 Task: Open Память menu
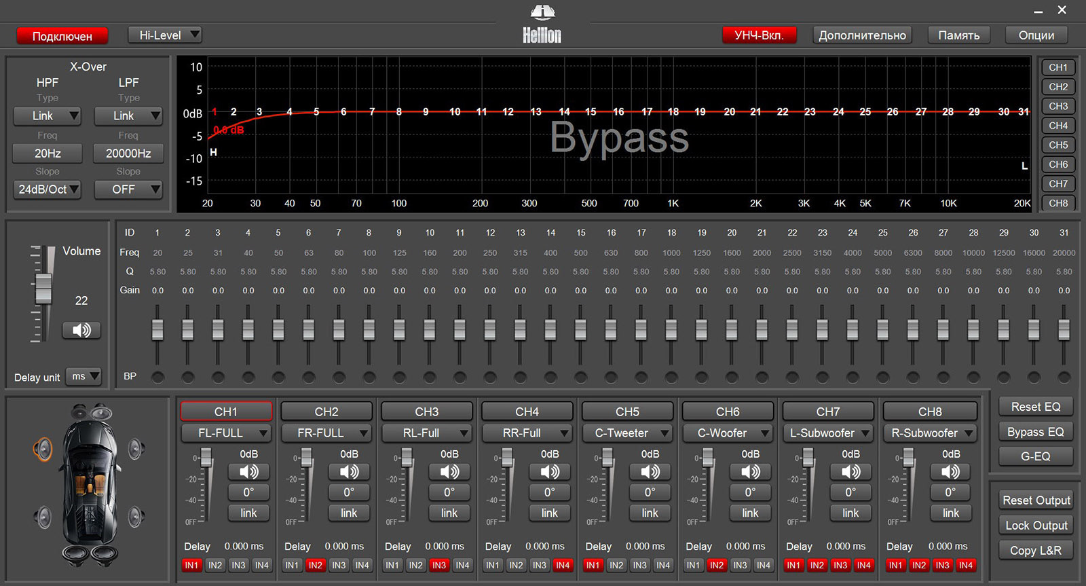coord(959,35)
